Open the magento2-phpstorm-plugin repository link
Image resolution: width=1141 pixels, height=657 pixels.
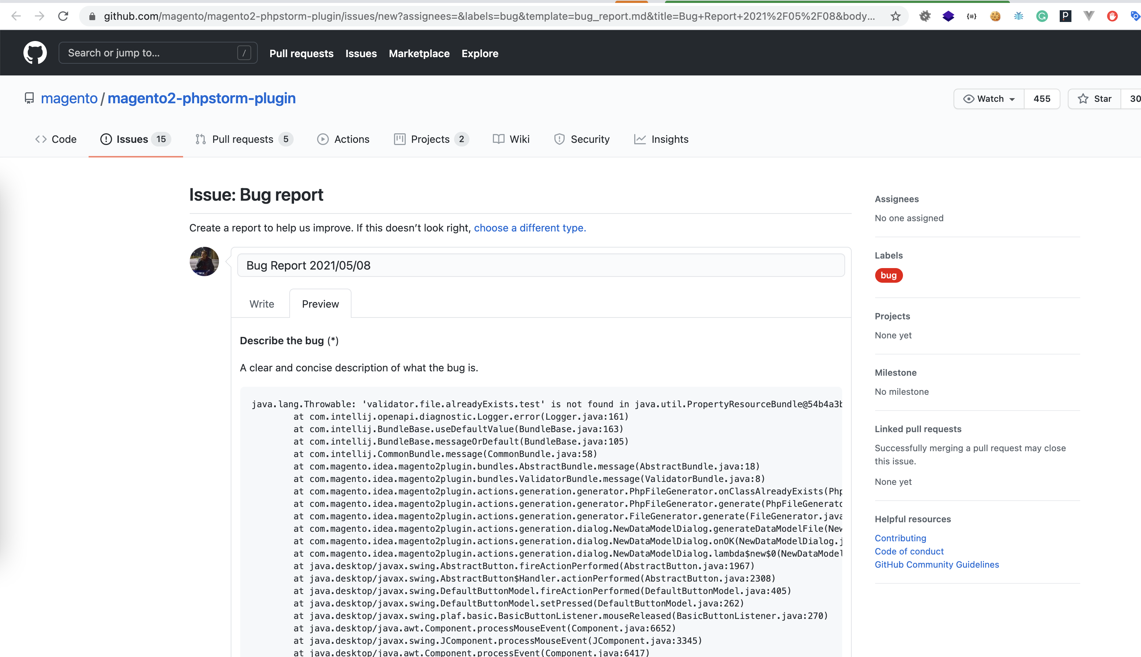202,99
